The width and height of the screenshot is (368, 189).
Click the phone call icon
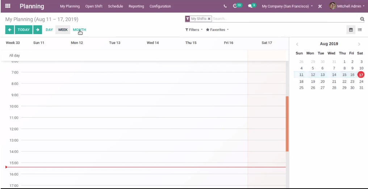click(225, 6)
